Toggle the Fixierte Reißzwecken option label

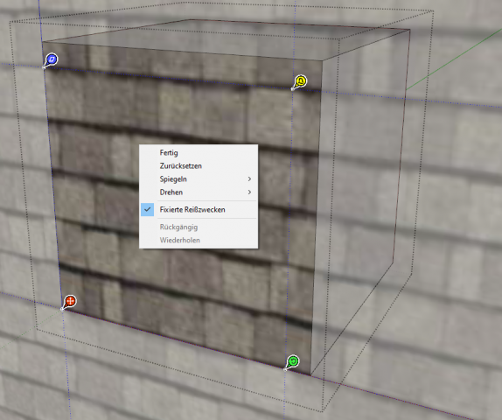192,209
